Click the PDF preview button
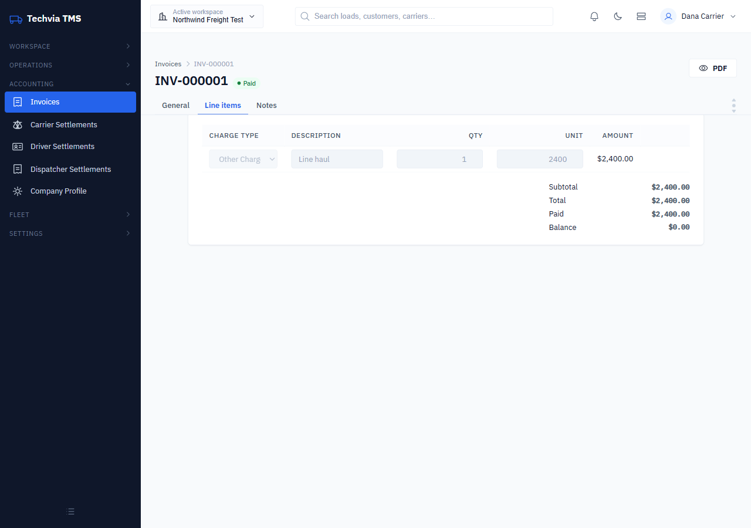Image resolution: width=751 pixels, height=528 pixels. tap(713, 69)
